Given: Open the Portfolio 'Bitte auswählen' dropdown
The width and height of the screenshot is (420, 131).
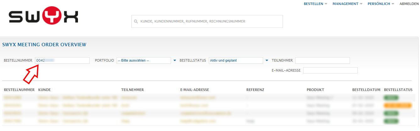Looking at the screenshot, I should click(143, 61).
